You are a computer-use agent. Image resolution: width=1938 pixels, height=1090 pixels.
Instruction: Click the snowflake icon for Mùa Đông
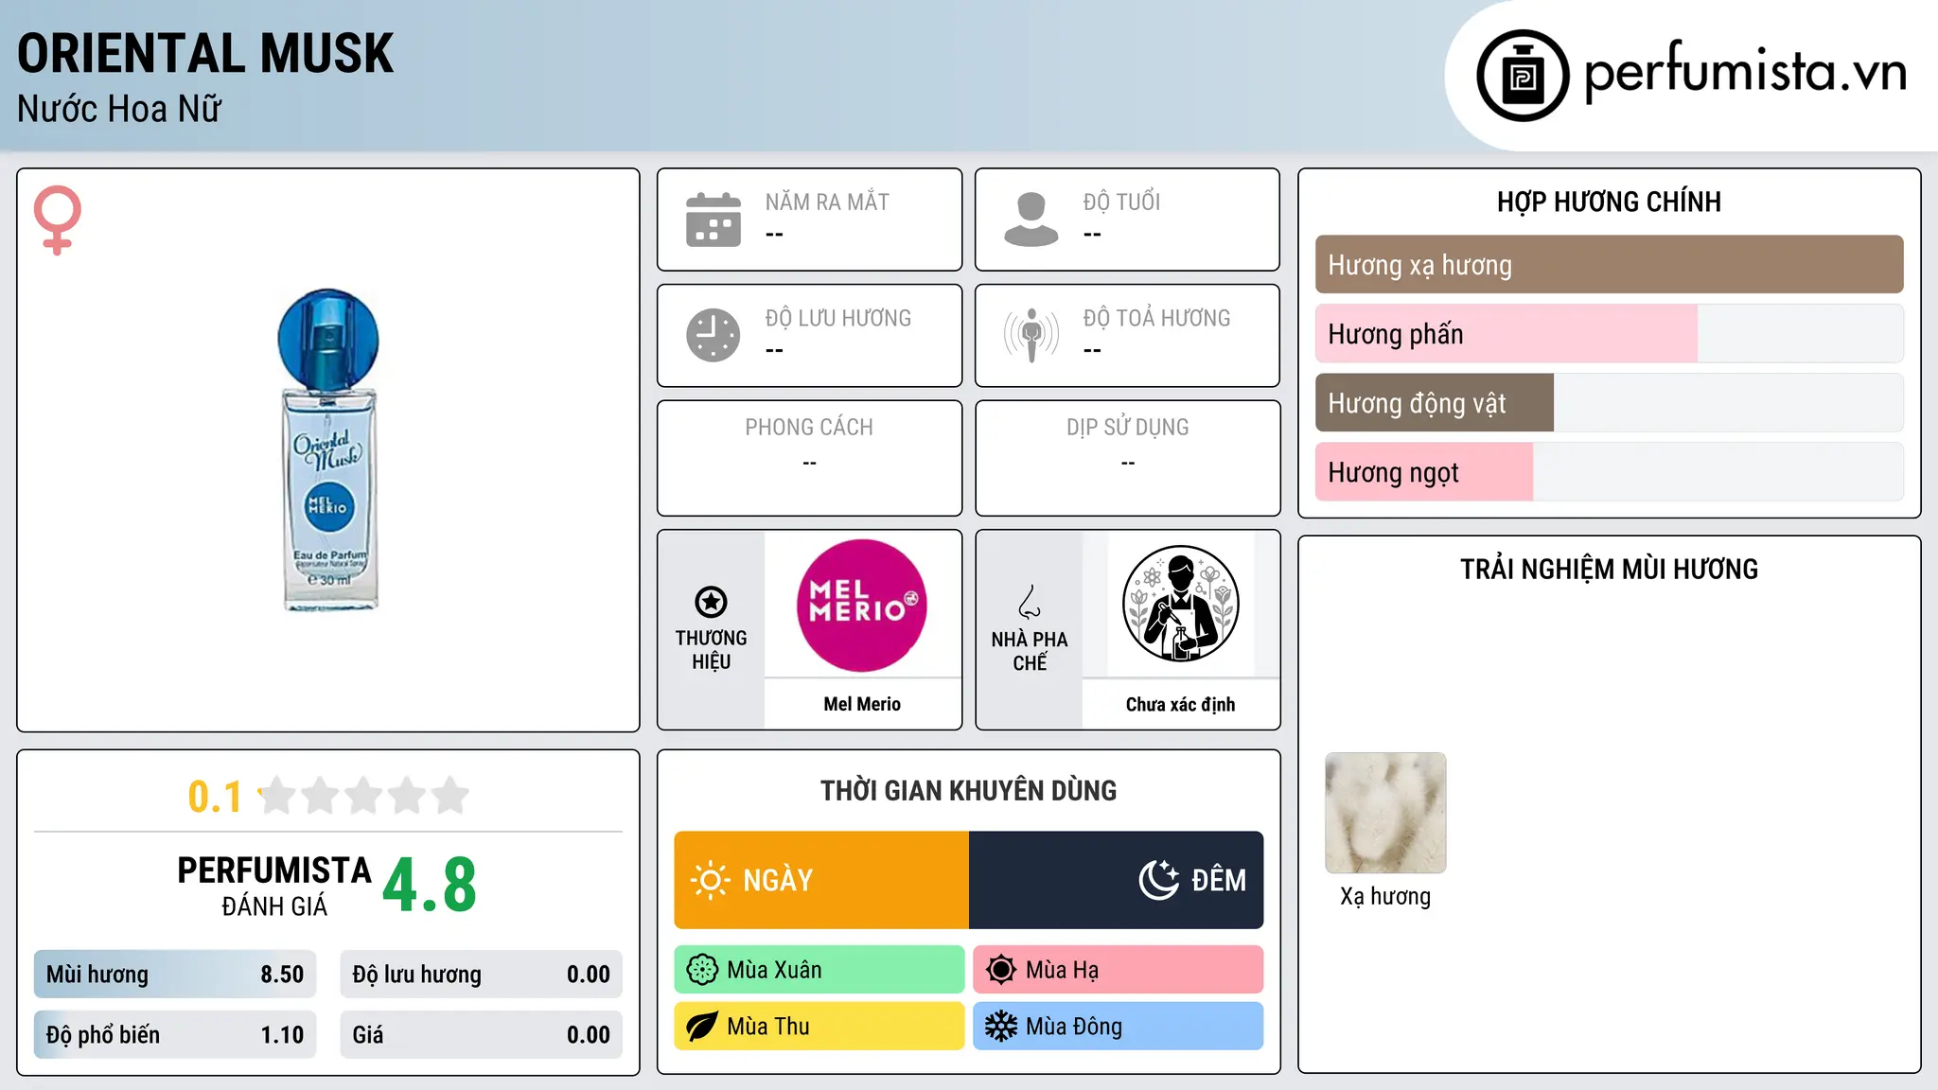1001,1027
